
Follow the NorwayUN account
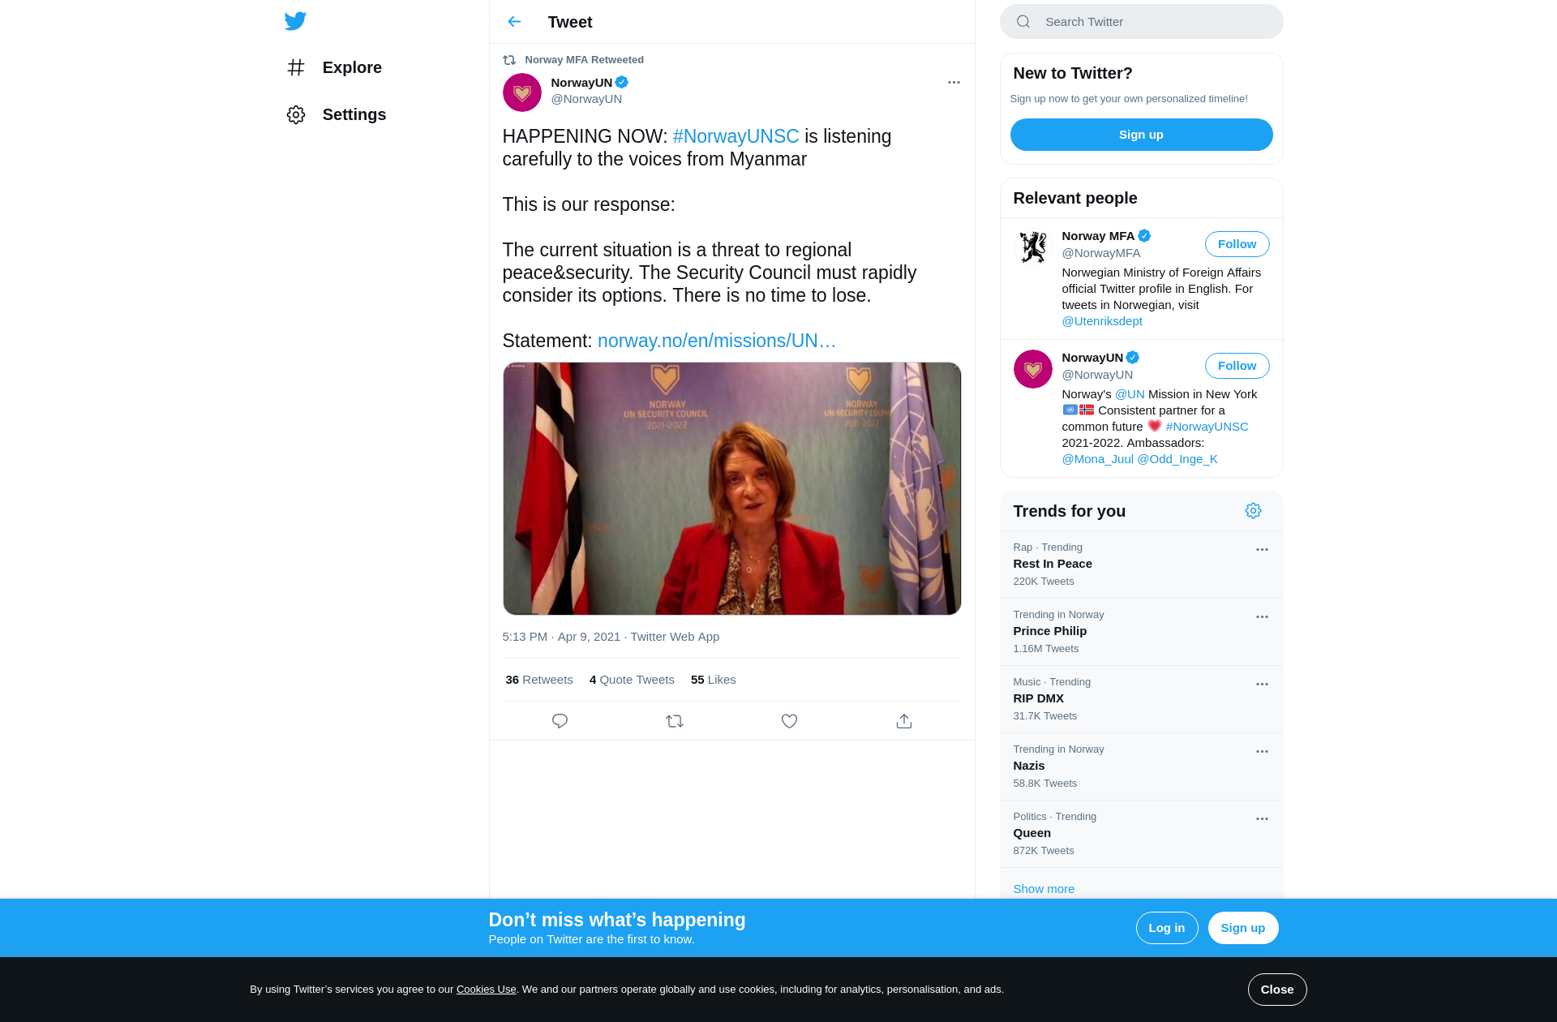[x=1237, y=366]
